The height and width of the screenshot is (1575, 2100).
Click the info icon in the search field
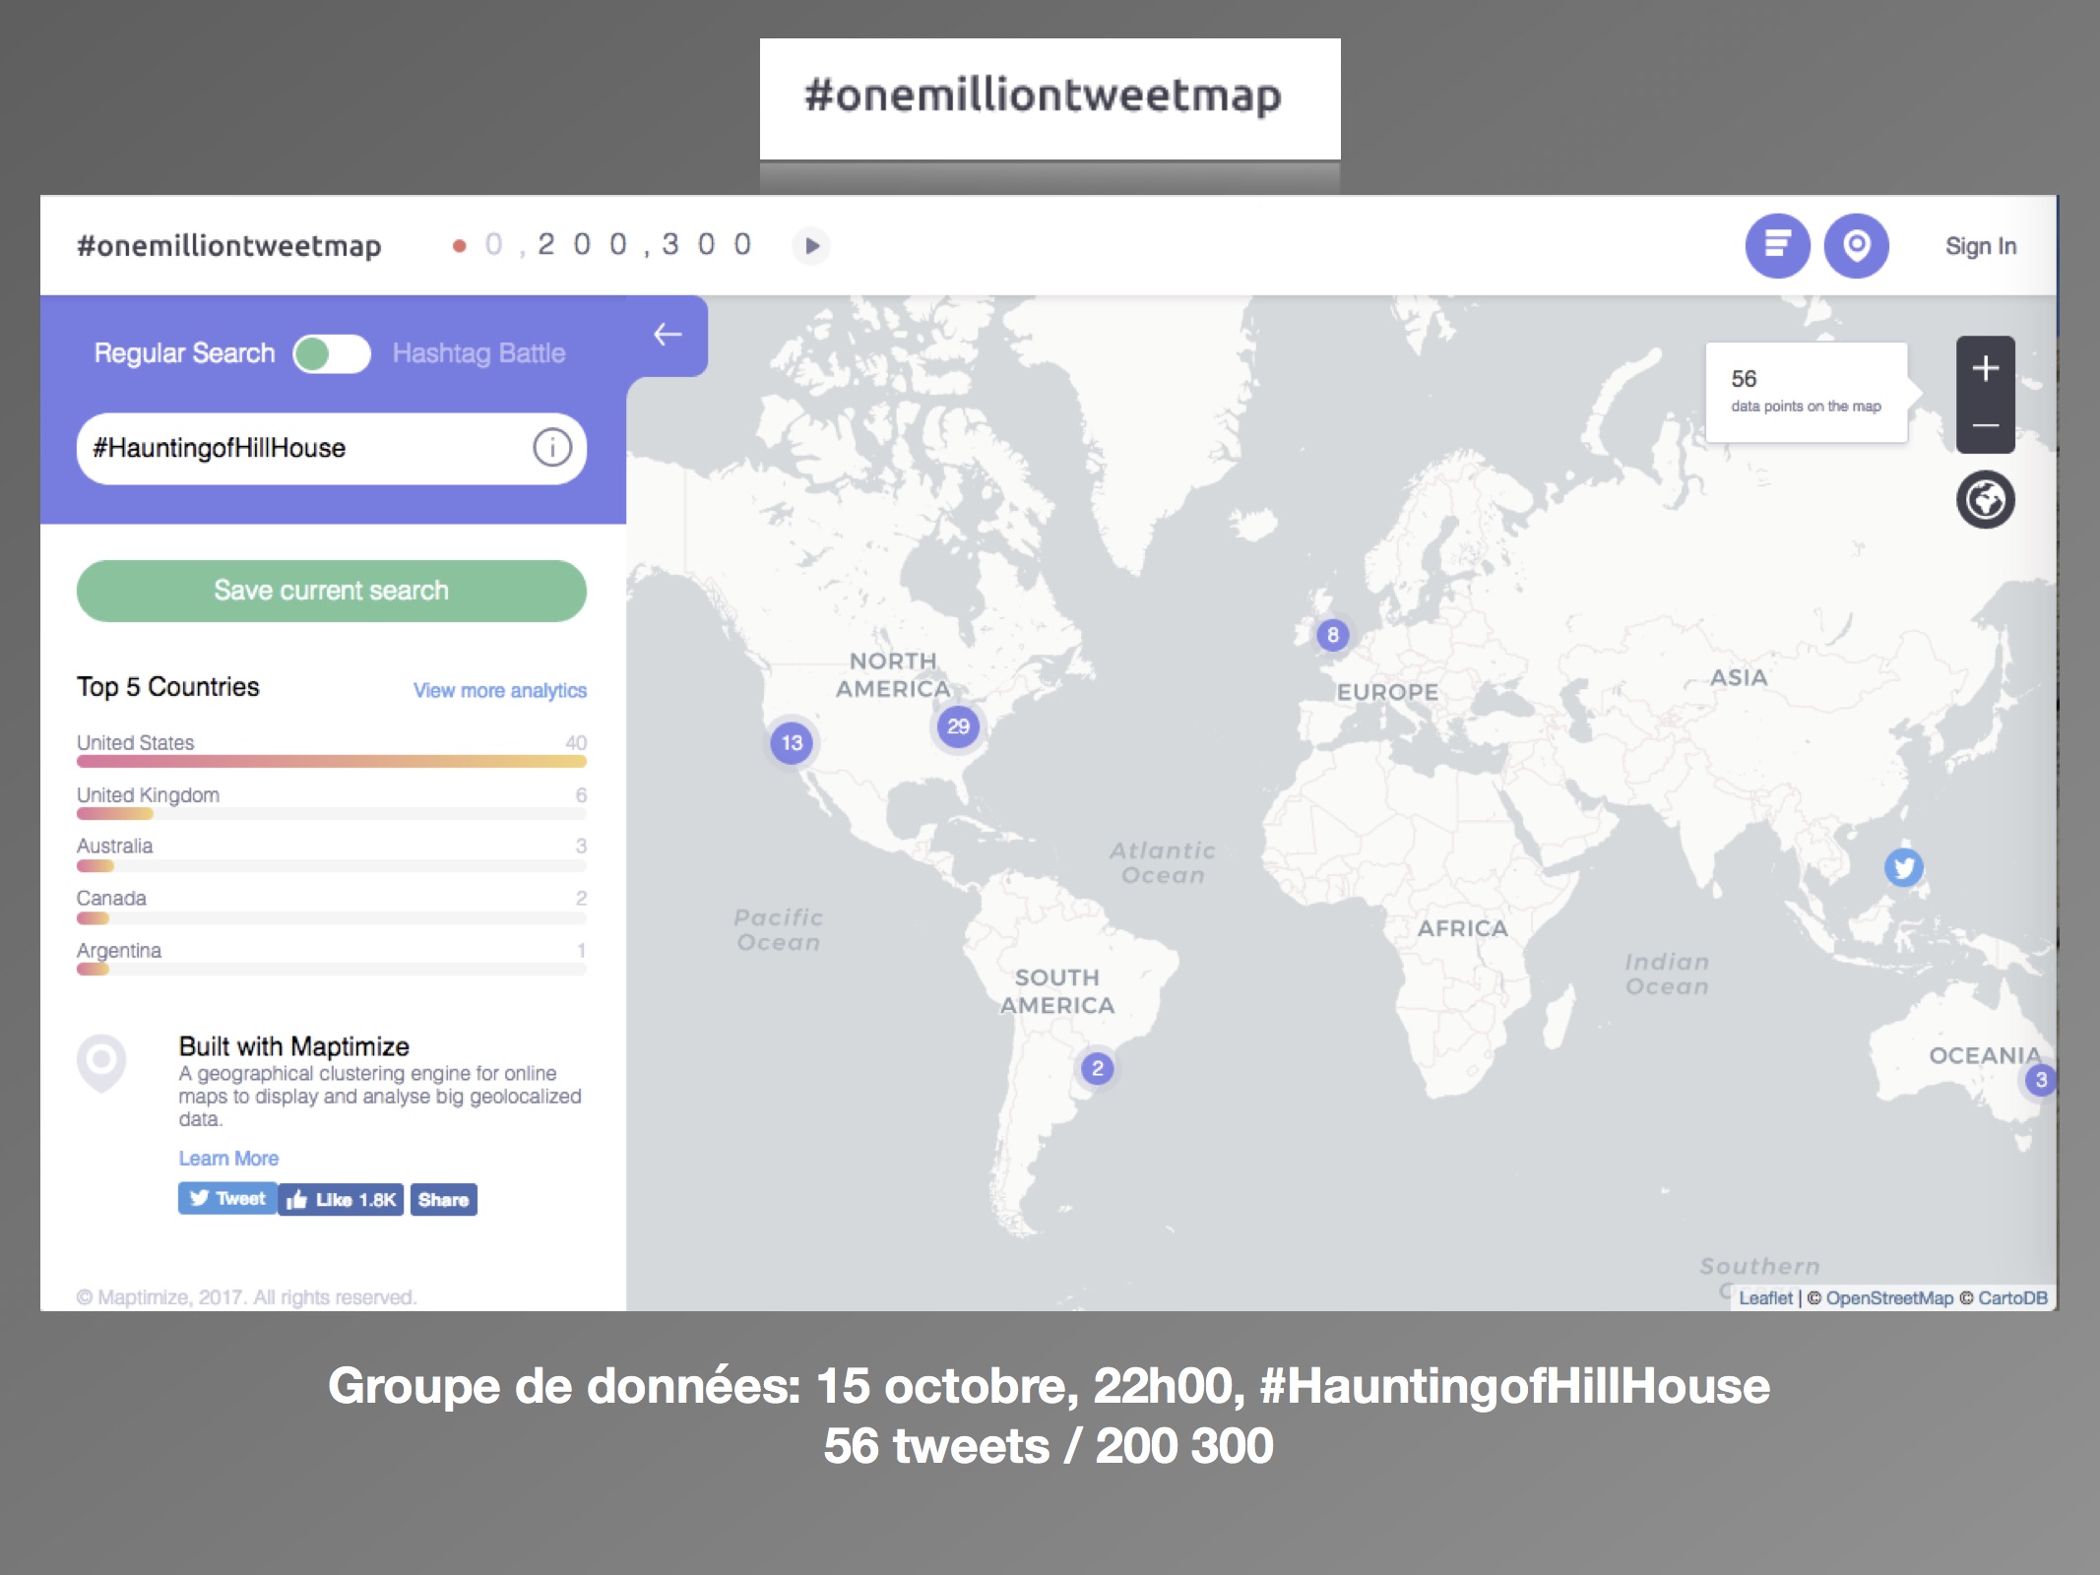pyautogui.click(x=552, y=448)
